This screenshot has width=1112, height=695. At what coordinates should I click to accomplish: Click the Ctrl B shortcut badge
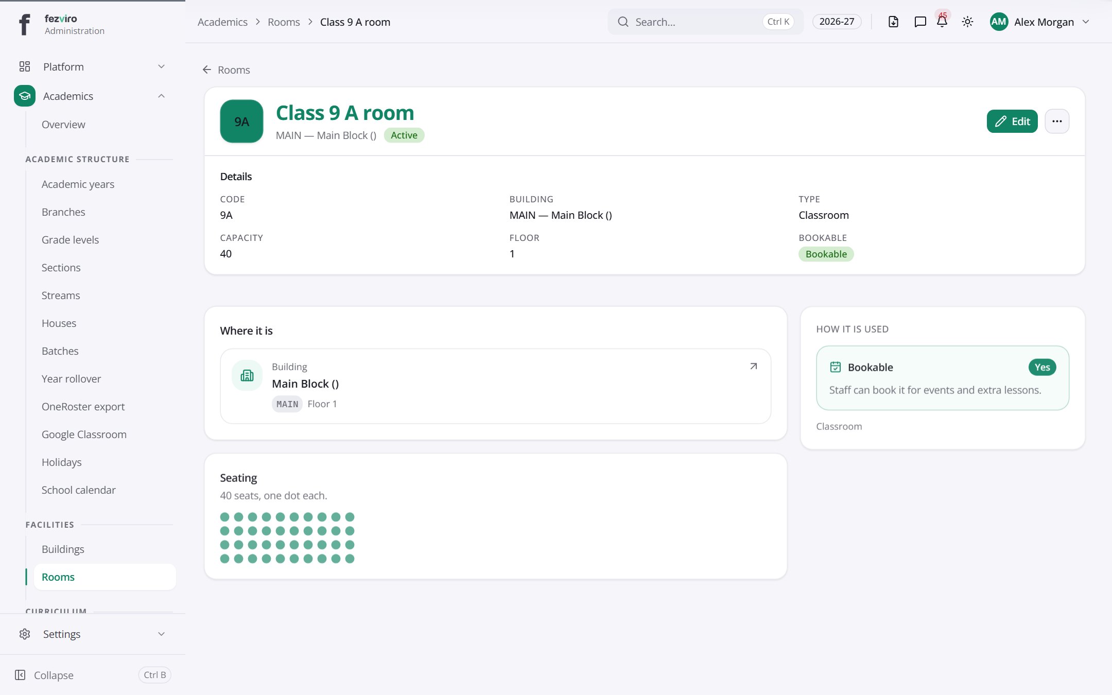pos(154,675)
